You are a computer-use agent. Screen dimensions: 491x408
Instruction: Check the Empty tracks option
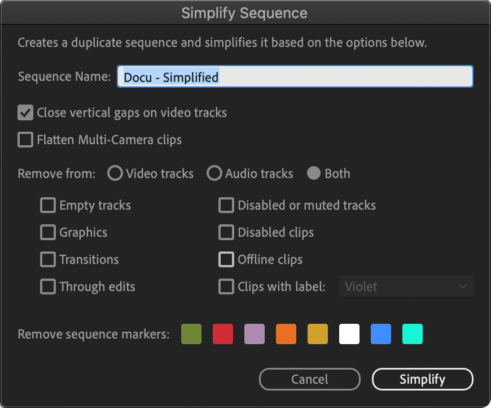[x=48, y=205]
